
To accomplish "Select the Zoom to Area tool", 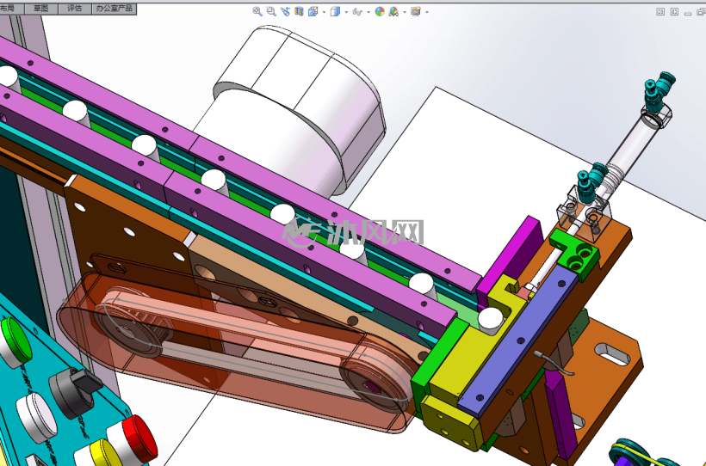I will (x=271, y=12).
